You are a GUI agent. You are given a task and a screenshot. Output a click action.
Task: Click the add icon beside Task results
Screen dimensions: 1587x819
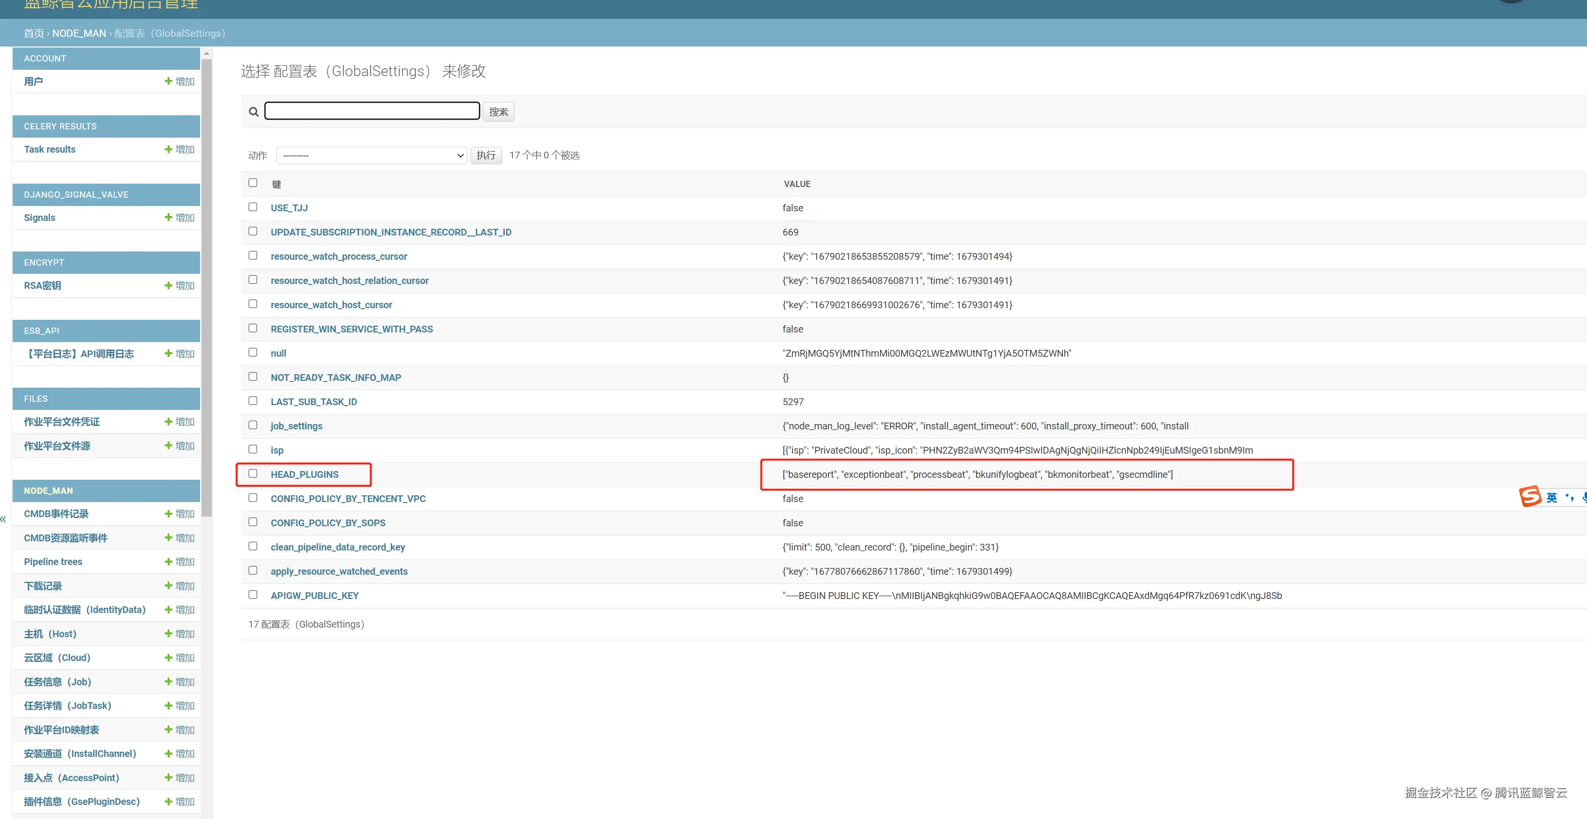coord(168,149)
